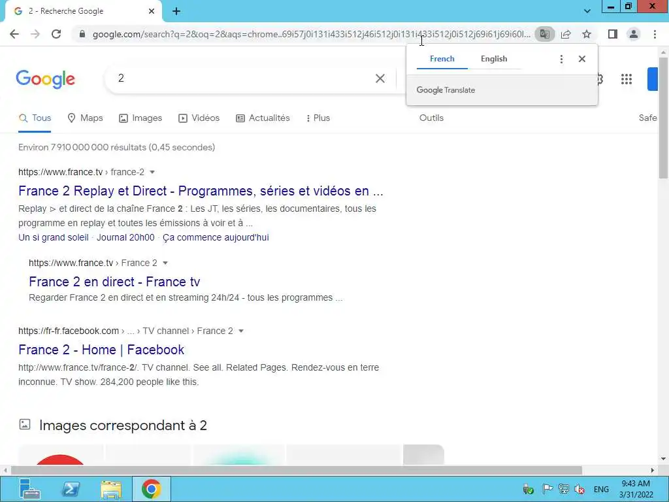Screen dimensions: 669x502
Task: Open 'France 2 en direct - France tv'
Action: pyautogui.click(x=114, y=282)
